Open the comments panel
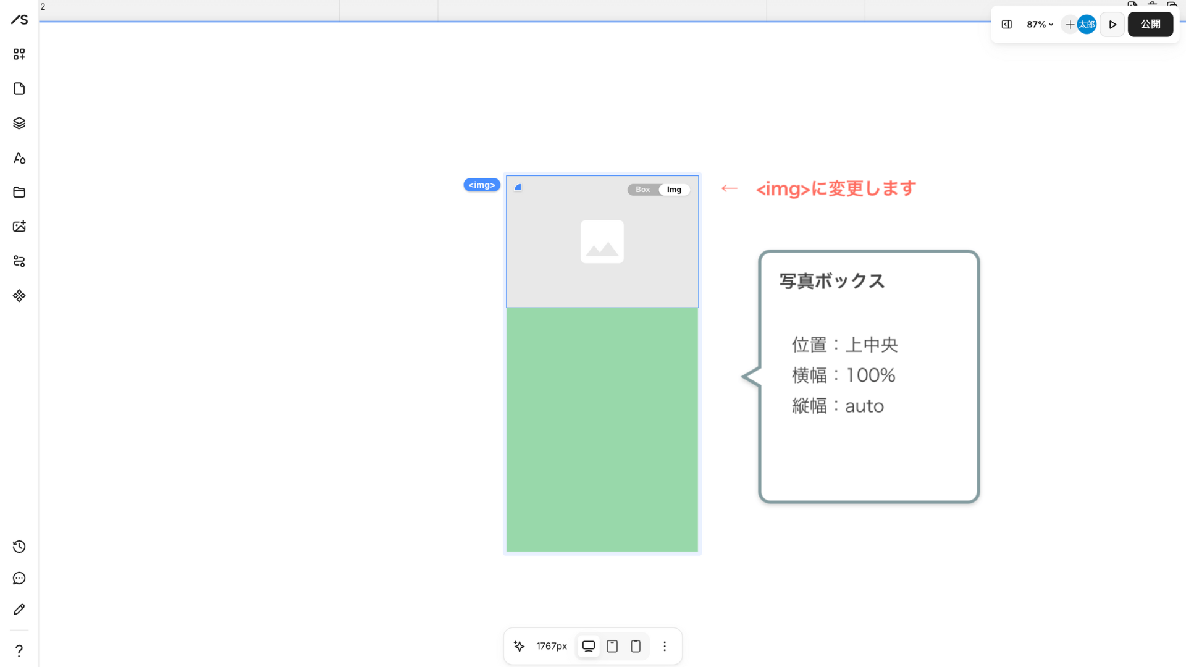 click(19, 578)
